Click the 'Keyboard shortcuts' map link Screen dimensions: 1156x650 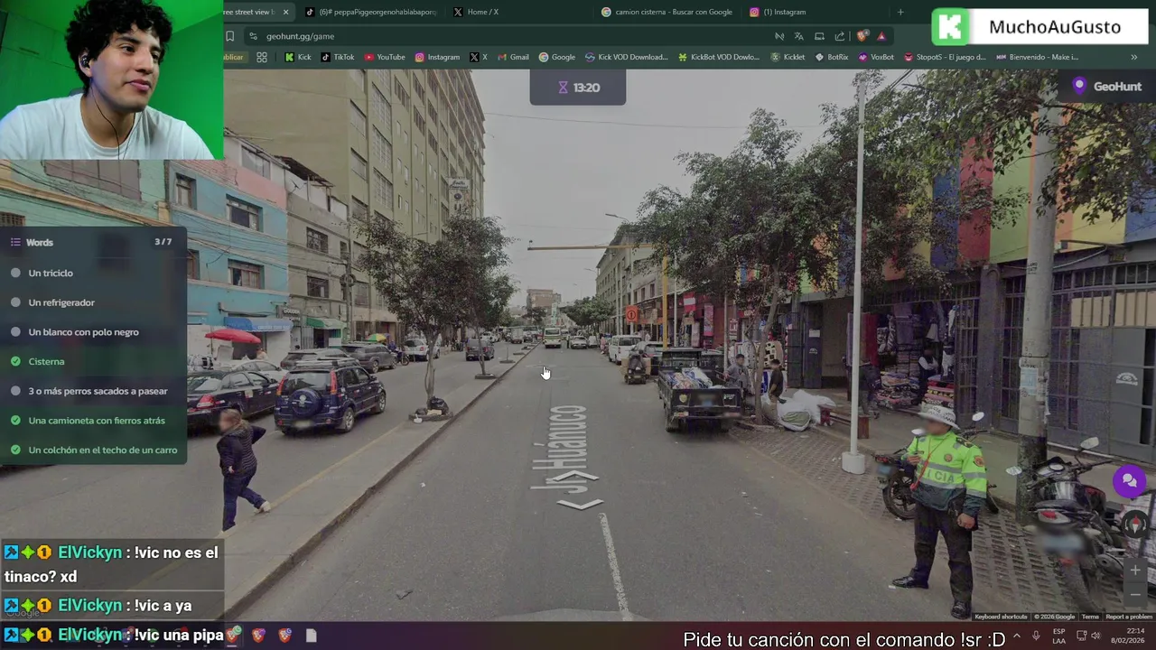point(1001,617)
